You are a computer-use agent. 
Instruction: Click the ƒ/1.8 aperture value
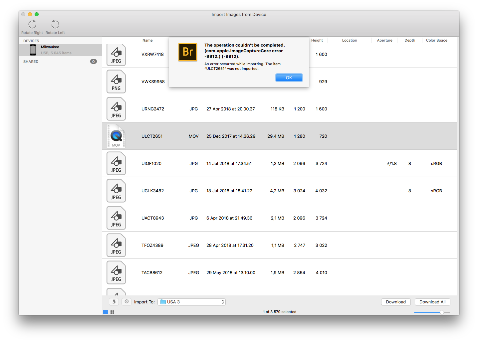click(392, 163)
